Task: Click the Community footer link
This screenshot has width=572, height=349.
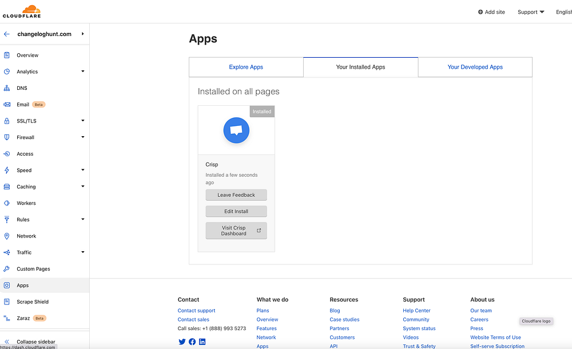Action: coord(416,319)
